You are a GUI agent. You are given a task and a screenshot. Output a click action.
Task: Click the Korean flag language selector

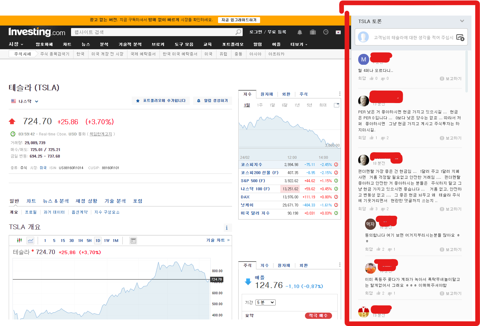338,32
